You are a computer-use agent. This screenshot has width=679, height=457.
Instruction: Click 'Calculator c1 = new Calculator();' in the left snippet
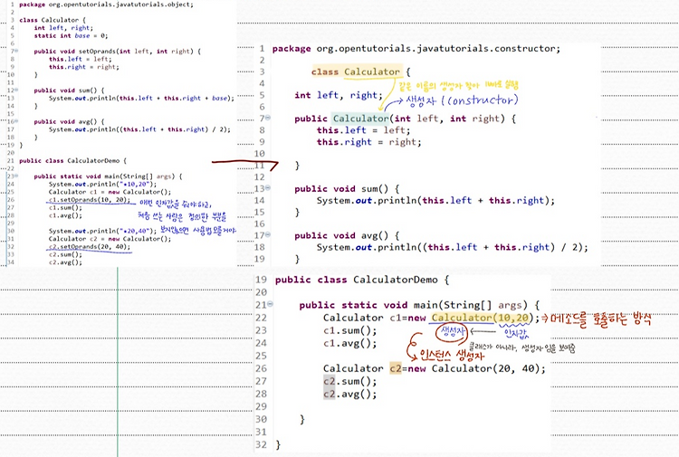tap(110, 192)
